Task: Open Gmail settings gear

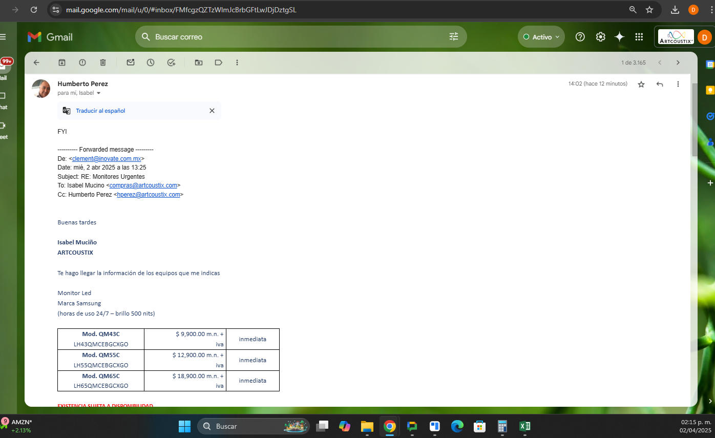Action: (x=601, y=37)
